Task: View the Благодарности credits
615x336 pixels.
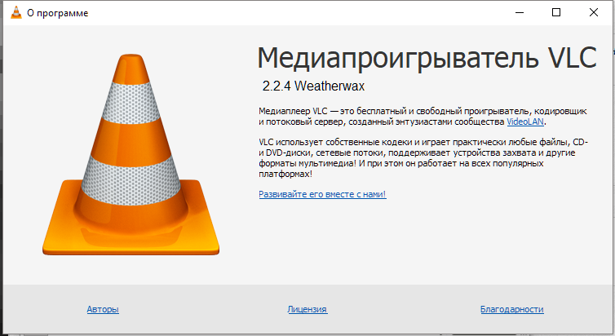Action: point(511,309)
